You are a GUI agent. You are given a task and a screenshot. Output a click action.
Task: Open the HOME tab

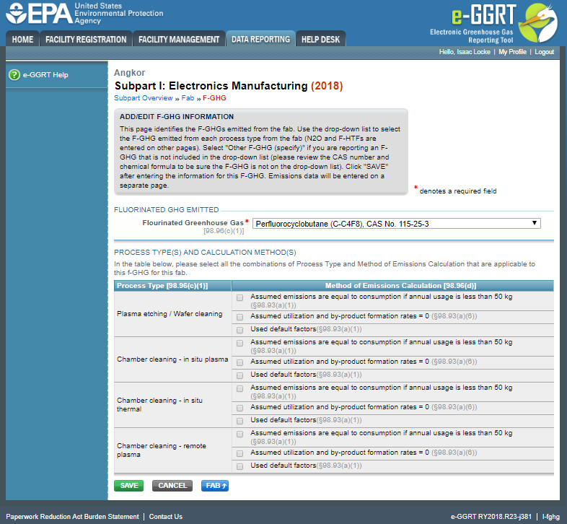point(22,40)
